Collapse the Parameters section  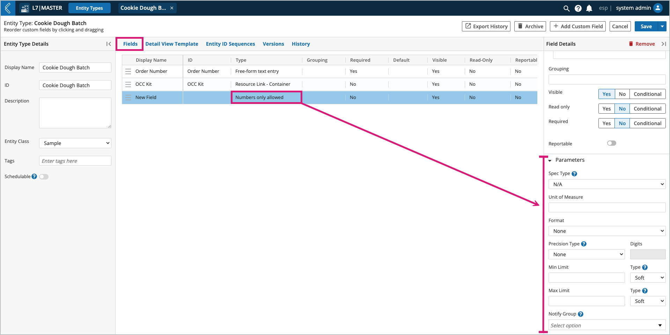point(550,160)
